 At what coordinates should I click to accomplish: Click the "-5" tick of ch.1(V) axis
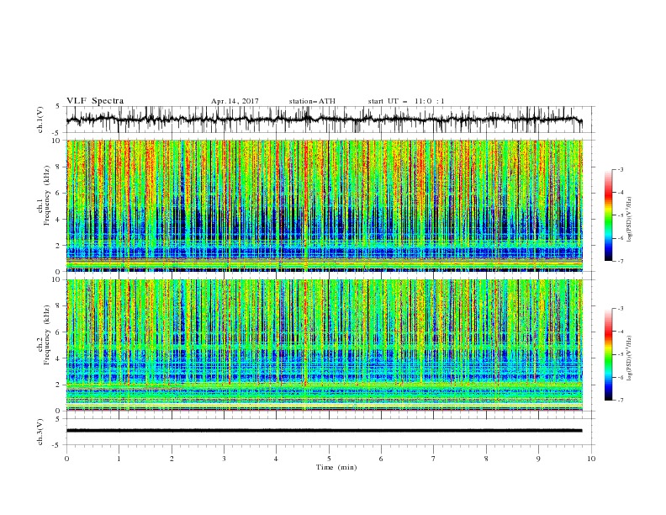click(56, 133)
